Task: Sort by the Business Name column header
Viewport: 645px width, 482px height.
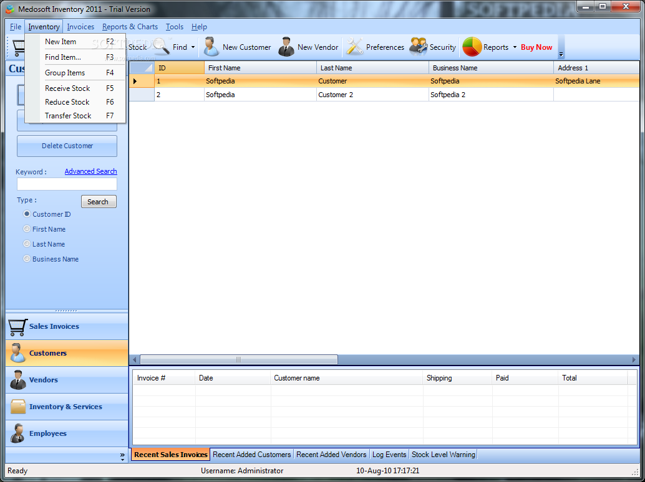Action: 491,68
